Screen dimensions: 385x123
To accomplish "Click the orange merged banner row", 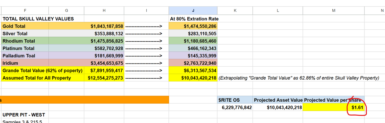I will (x=84, y=100).
